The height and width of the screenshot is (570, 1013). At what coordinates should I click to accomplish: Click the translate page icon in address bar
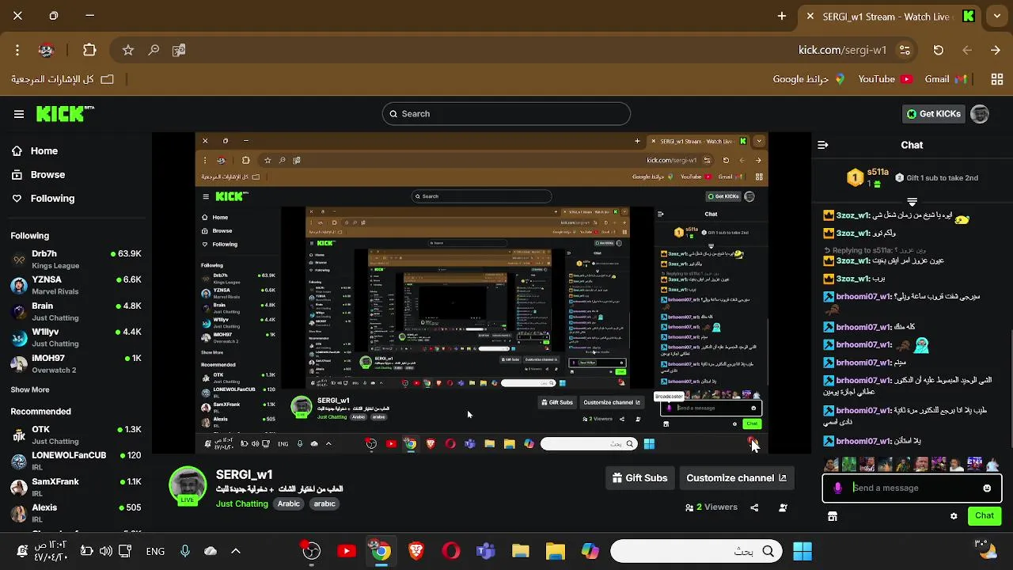click(179, 50)
